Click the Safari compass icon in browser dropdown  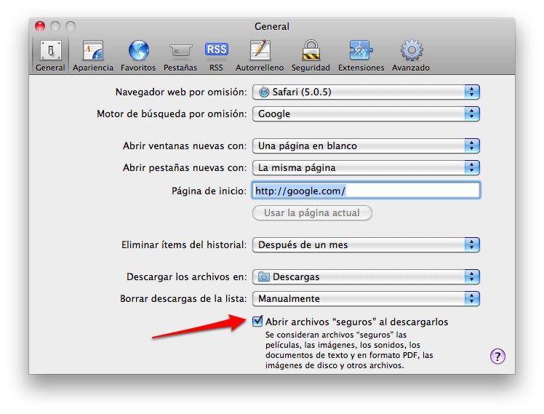(x=264, y=92)
